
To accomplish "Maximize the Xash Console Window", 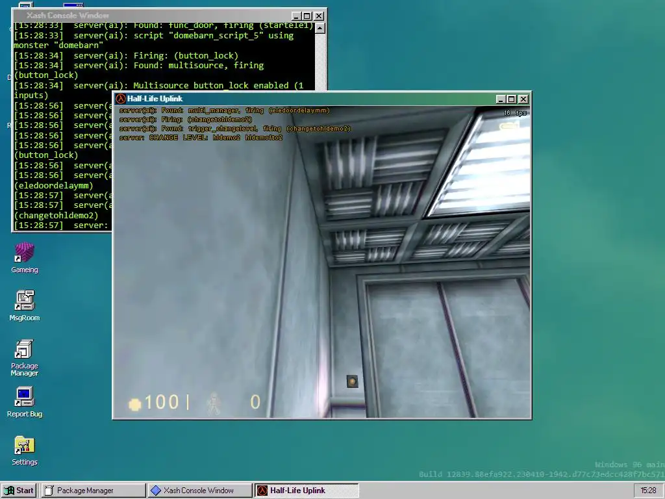I will pyautogui.click(x=307, y=16).
